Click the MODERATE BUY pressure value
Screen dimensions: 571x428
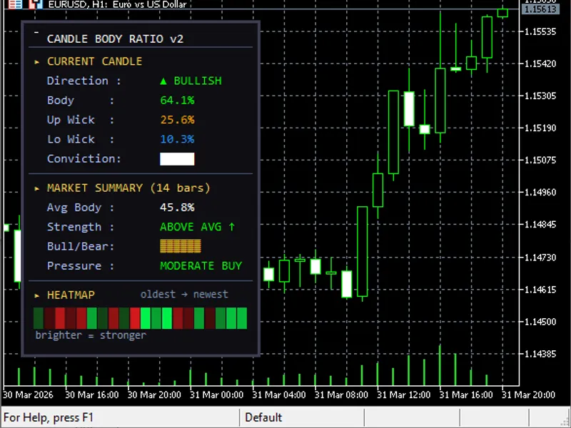(x=201, y=265)
